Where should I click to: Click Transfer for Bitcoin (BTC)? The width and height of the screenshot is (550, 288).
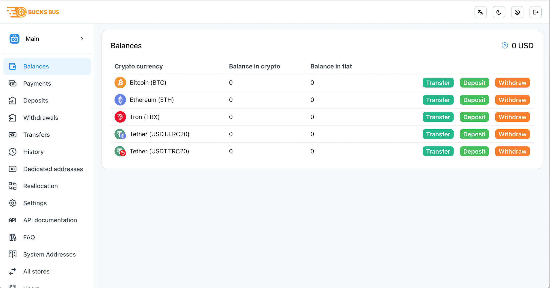coord(438,83)
